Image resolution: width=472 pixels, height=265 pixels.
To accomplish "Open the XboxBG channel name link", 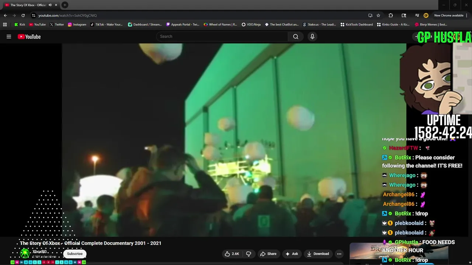I will coord(39,252).
